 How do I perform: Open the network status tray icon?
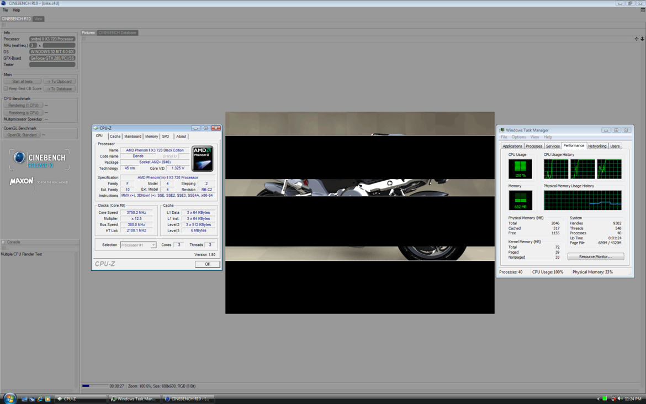pyautogui.click(x=613, y=398)
